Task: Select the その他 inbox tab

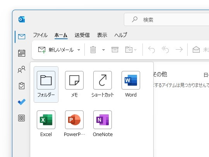Action: (x=160, y=74)
